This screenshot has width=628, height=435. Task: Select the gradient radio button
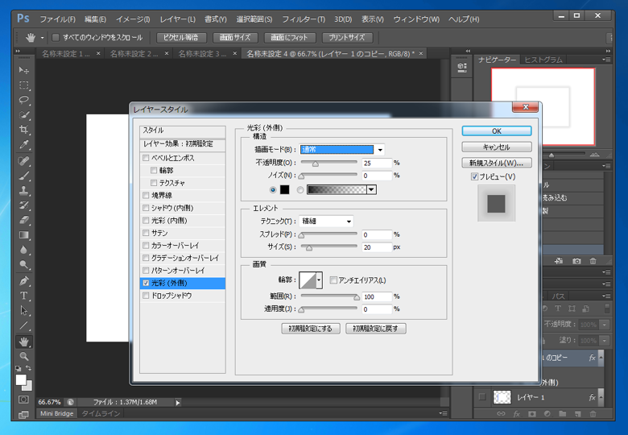(300, 190)
